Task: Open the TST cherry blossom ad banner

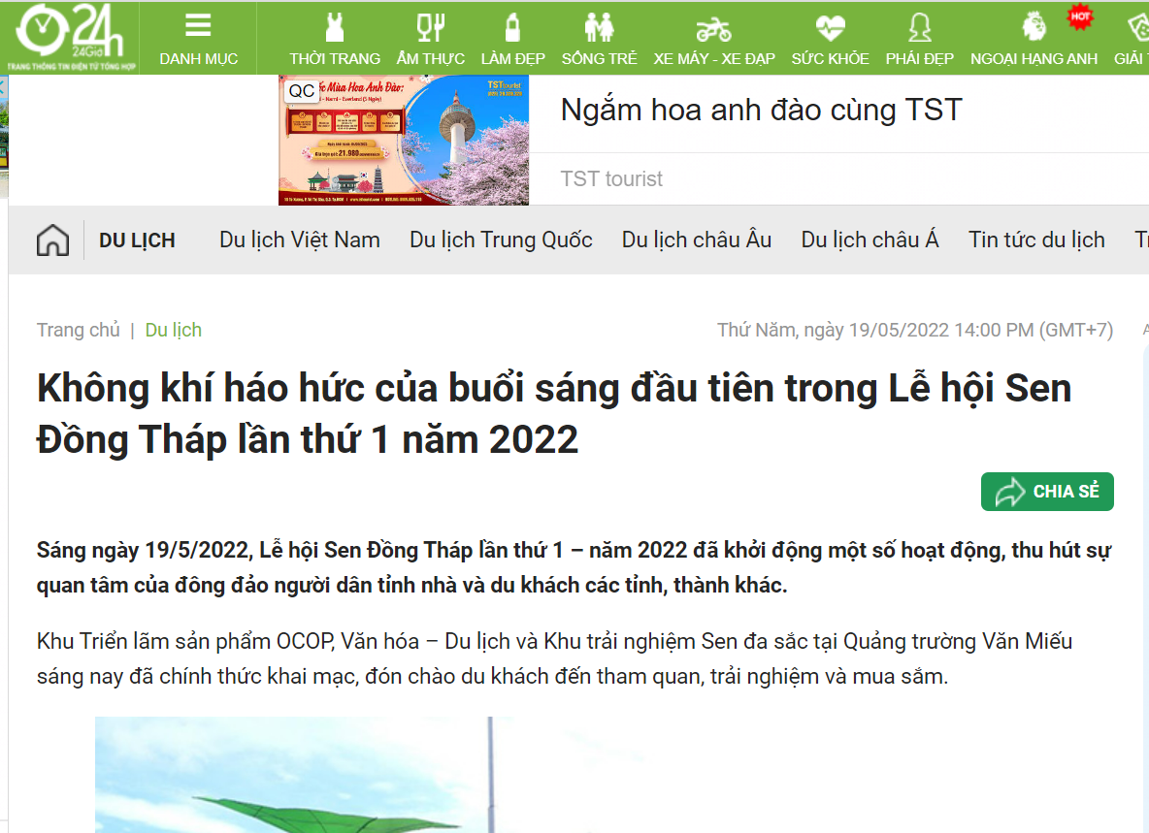Action: tap(404, 141)
